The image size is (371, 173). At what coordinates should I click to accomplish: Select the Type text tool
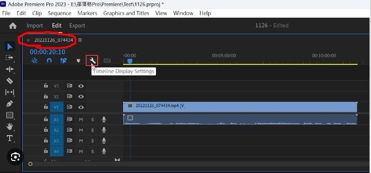10,138
